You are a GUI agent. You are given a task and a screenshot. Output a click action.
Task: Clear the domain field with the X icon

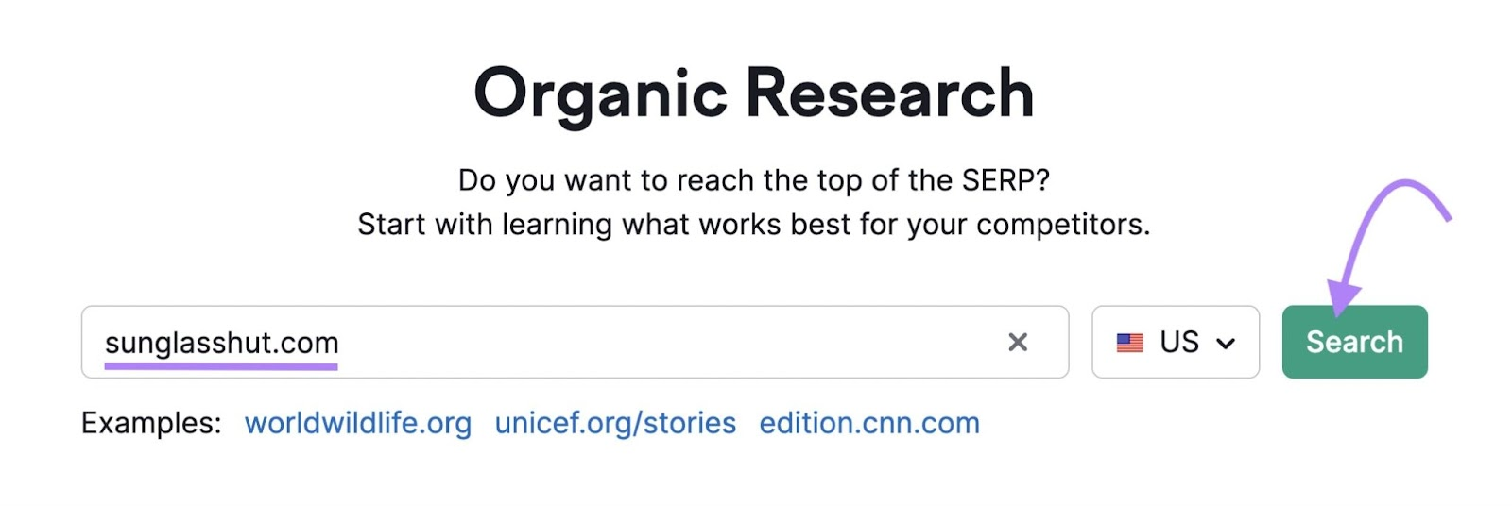(1017, 342)
